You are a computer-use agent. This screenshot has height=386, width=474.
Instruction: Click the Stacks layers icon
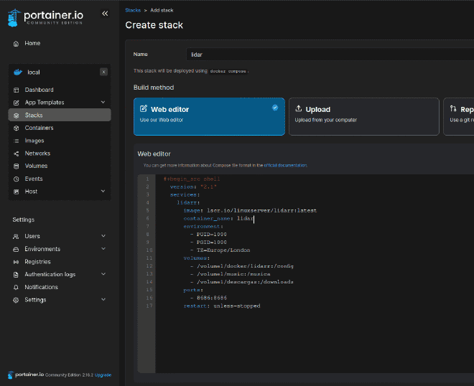[17, 116]
